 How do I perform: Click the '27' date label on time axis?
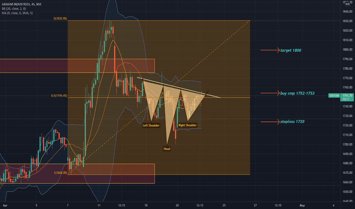[x=255, y=205]
